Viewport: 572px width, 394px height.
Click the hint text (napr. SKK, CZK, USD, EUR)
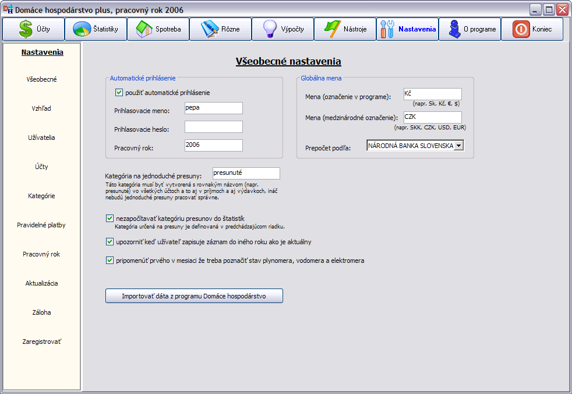tap(430, 128)
